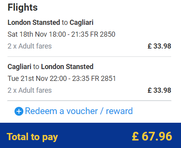Select the Cagliari to London Stansted route title
Screen dimensions: 181x148
(50, 67)
